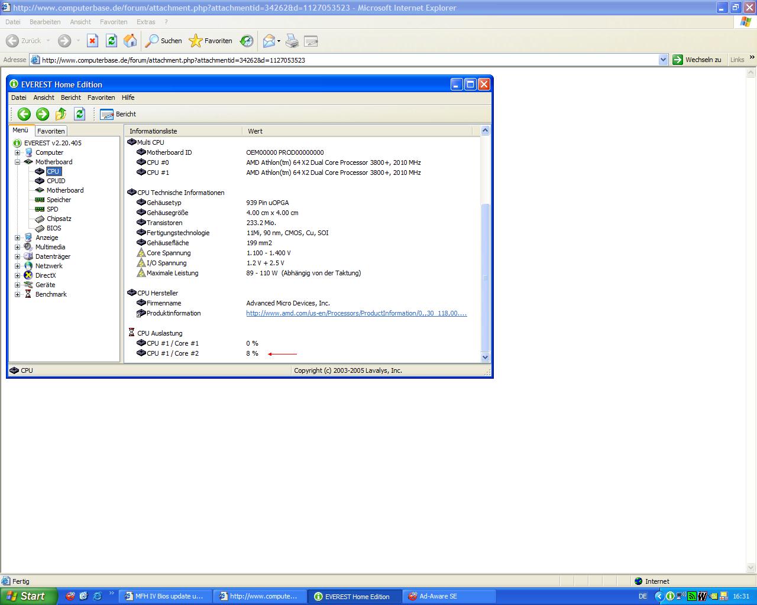Open the address bar dropdown arrow
757x605 pixels.
[663, 60]
